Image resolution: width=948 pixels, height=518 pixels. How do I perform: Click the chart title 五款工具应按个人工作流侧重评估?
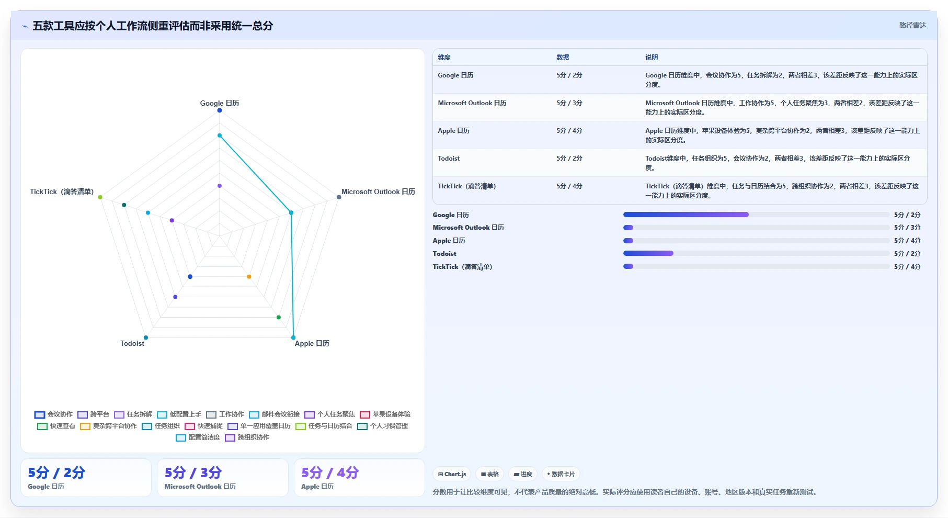click(153, 26)
